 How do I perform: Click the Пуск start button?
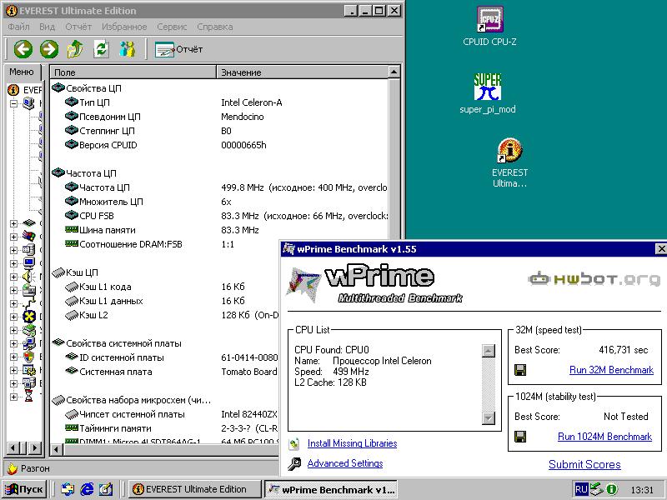click(x=24, y=489)
